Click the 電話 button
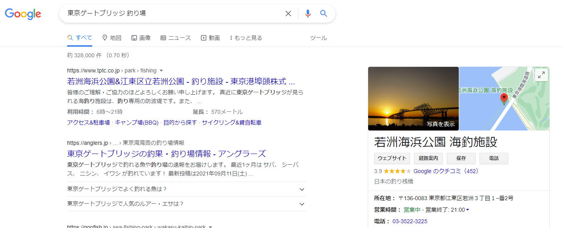The image size is (563, 228). click(494, 158)
